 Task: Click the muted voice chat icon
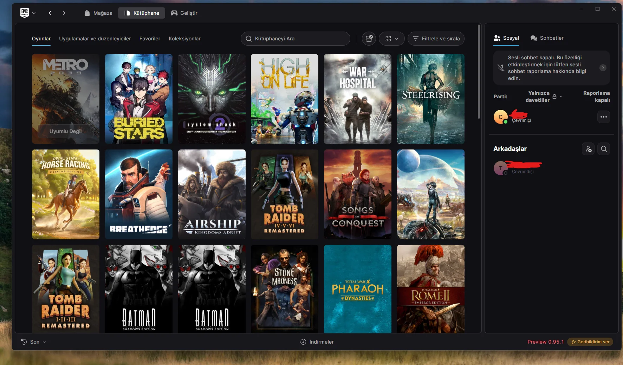pyautogui.click(x=501, y=68)
